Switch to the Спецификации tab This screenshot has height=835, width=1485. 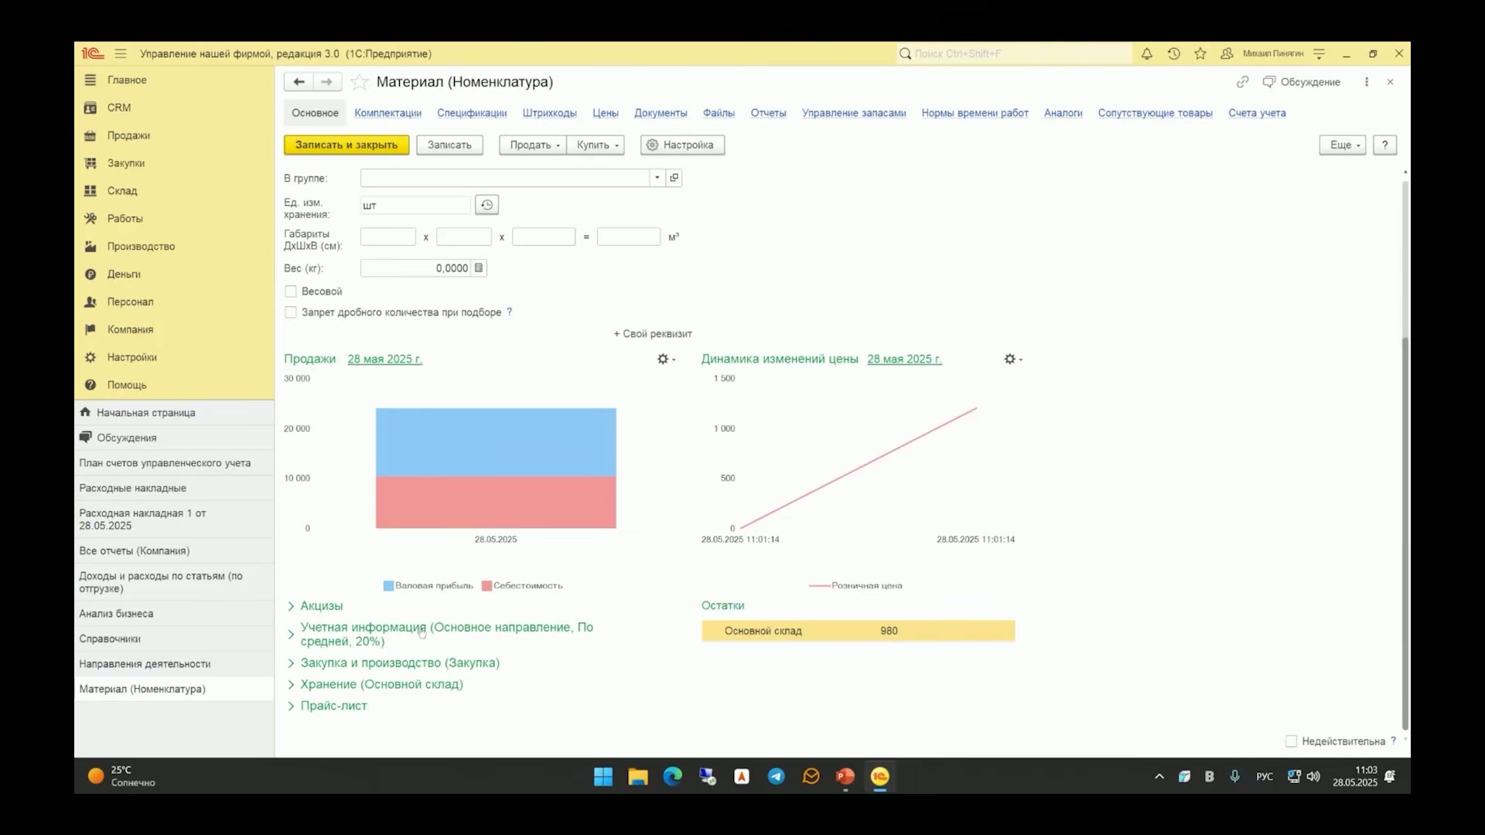pyautogui.click(x=472, y=113)
